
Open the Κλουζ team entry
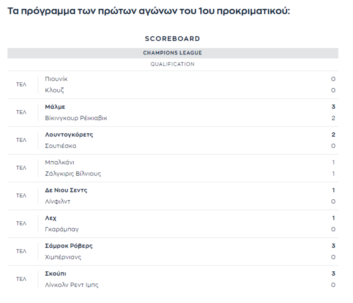tap(55, 90)
